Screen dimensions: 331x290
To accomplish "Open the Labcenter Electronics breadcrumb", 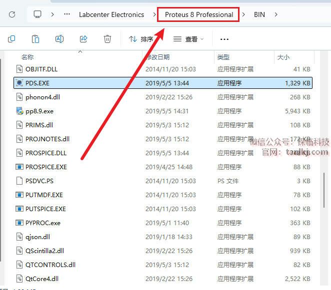I will 111,14.
